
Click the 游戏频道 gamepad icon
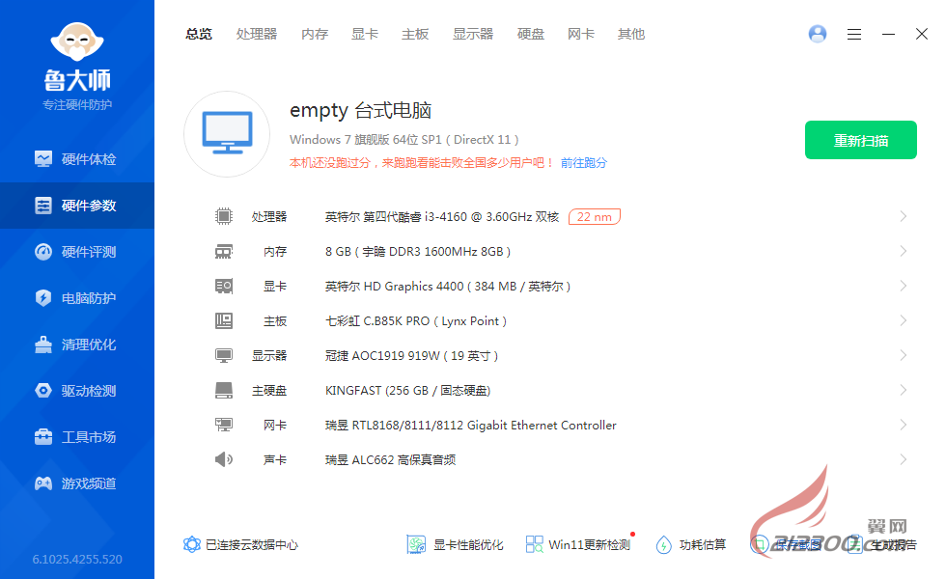[43, 483]
